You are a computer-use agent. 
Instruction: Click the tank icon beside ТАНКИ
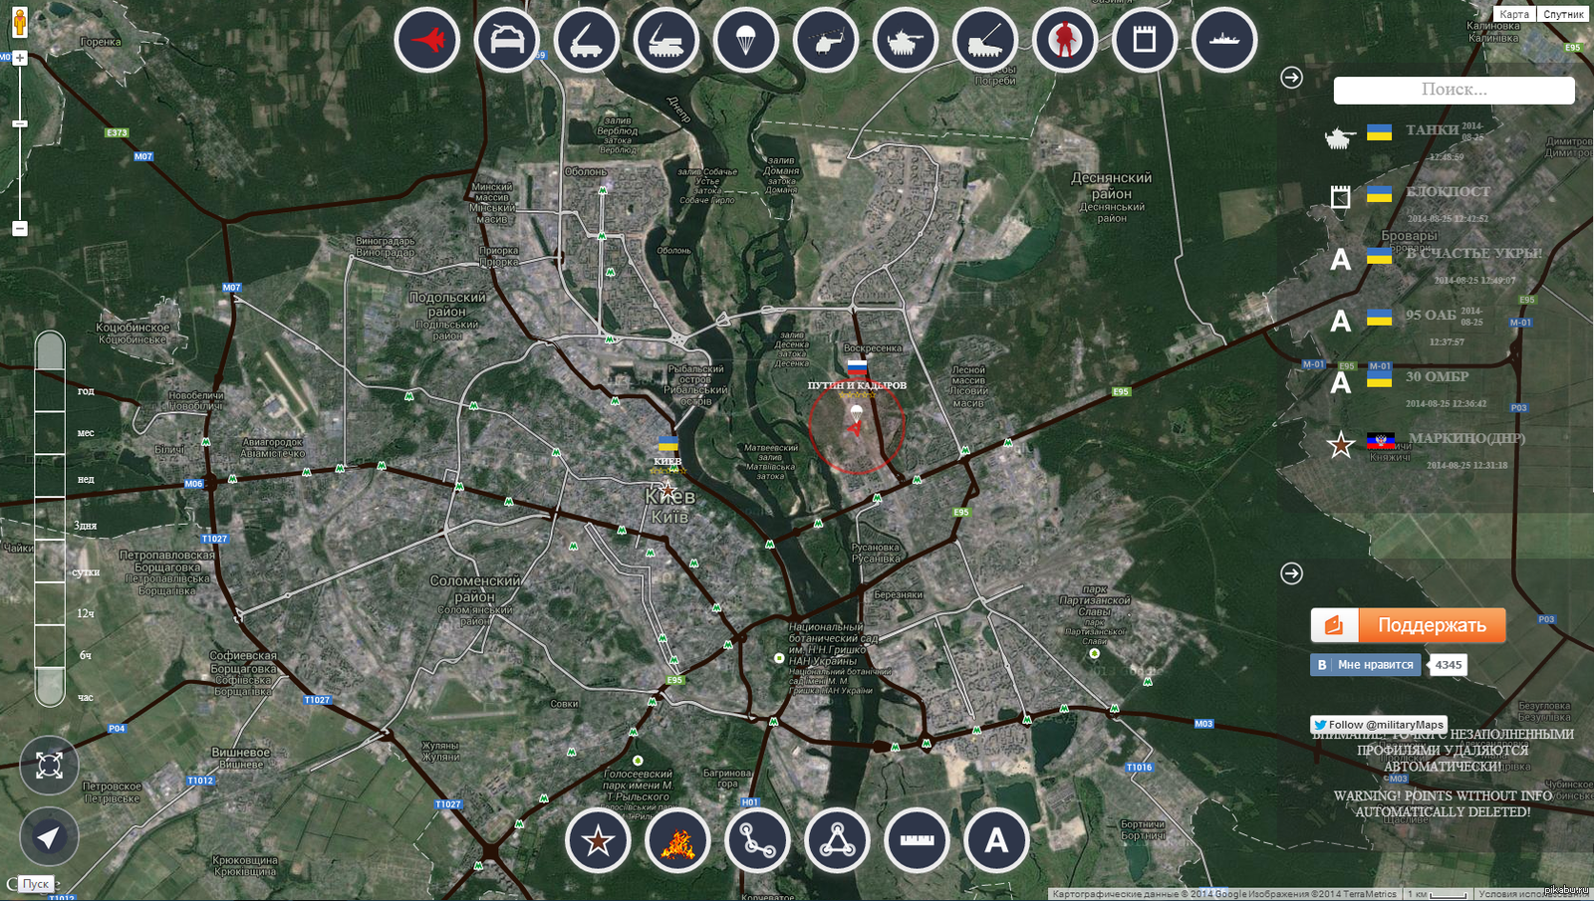[1340, 137]
